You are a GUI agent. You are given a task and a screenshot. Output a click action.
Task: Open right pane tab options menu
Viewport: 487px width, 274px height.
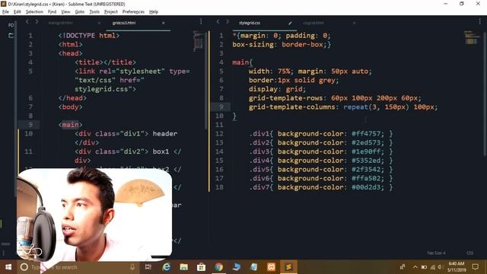(480, 21)
